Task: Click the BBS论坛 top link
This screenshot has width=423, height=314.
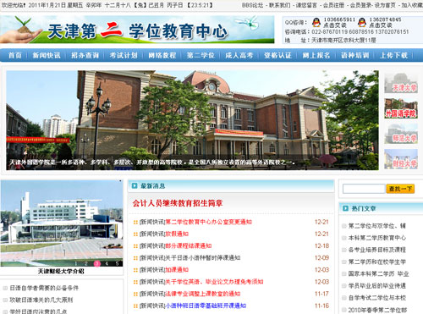Action: [253, 5]
